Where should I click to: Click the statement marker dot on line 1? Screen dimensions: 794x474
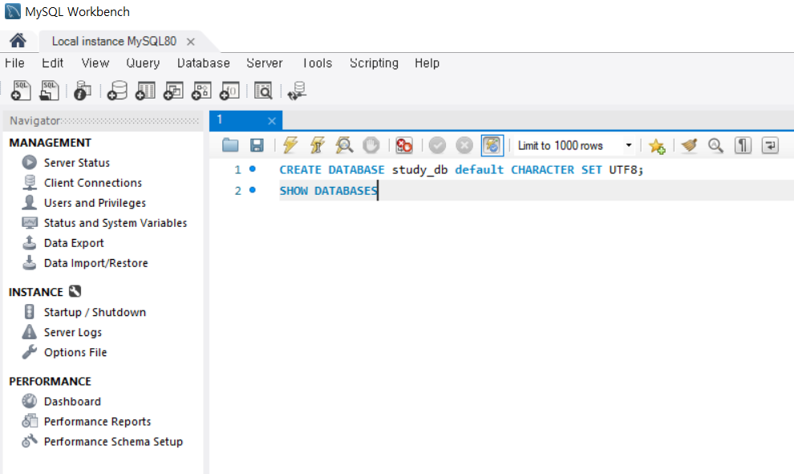pyautogui.click(x=252, y=168)
